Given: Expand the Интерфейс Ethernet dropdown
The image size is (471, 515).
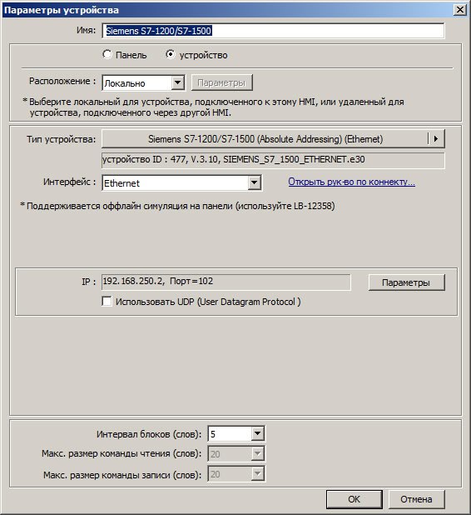Looking at the screenshot, I should 255,182.
